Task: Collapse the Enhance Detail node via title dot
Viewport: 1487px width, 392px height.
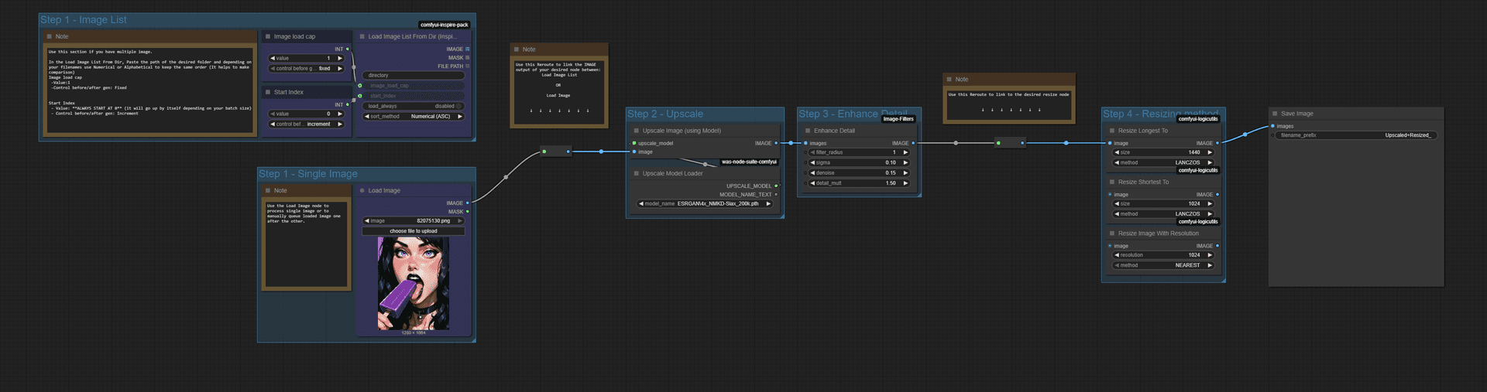Action: pyautogui.click(x=808, y=131)
